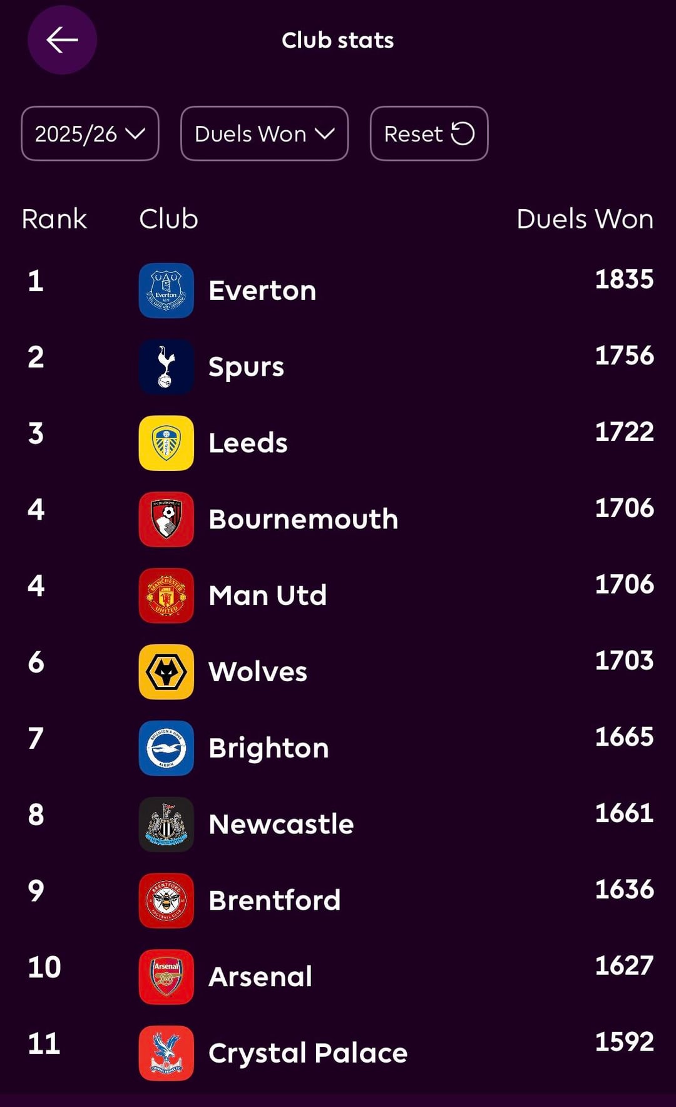
Task: Click the Rank column header
Action: click(x=54, y=219)
